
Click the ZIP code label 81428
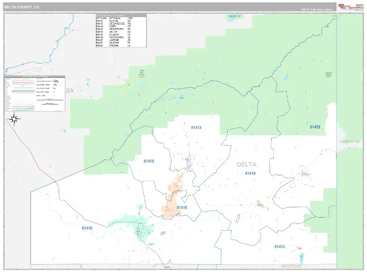click(x=315, y=127)
